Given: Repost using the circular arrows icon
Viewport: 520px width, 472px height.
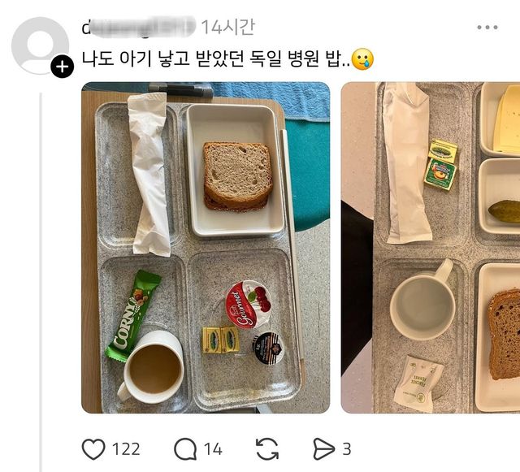Looking at the screenshot, I should click(x=267, y=449).
